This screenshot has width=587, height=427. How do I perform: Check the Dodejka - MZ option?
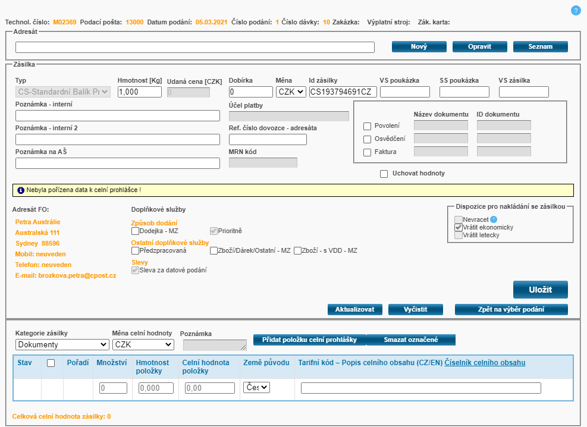136,231
